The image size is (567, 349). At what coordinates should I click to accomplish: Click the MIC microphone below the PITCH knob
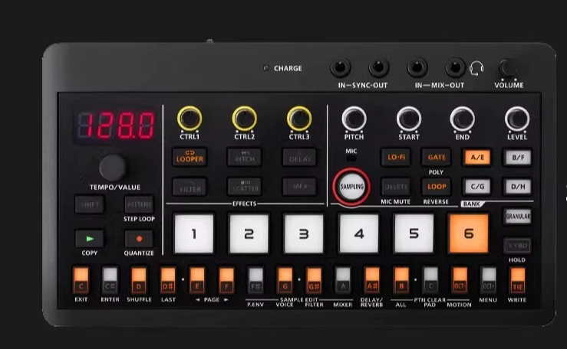(351, 158)
